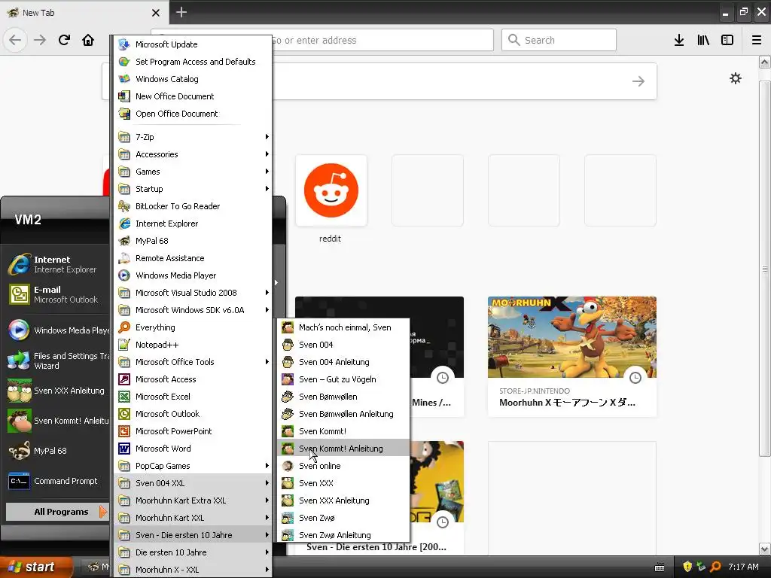Open new tab page settings gear
The width and height of the screenshot is (771, 578).
736,78
